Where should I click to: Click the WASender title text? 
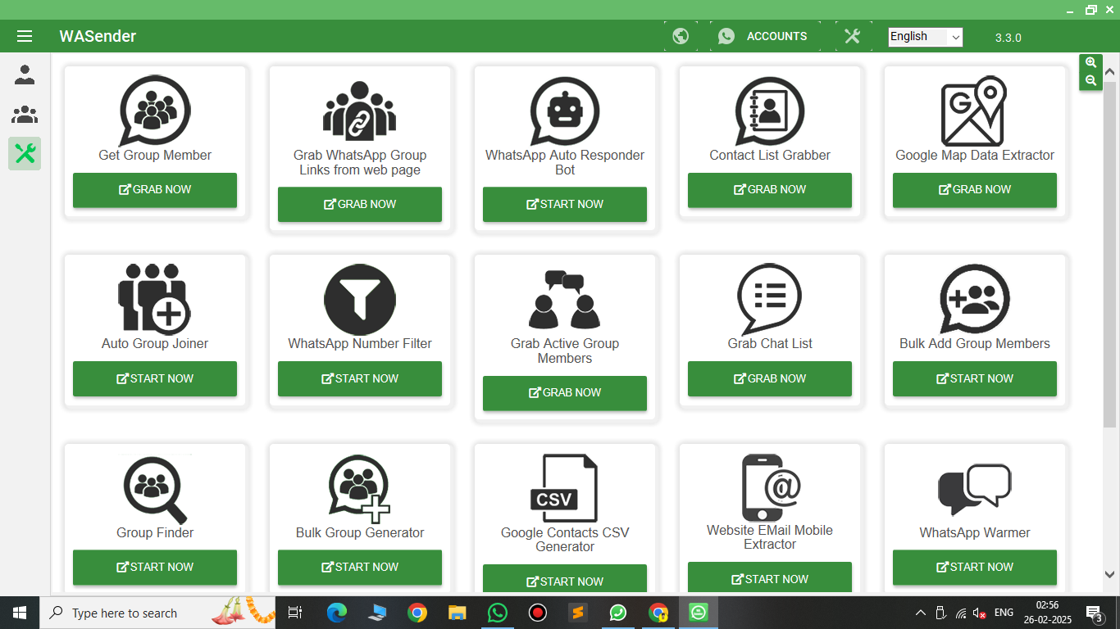pyautogui.click(x=98, y=36)
